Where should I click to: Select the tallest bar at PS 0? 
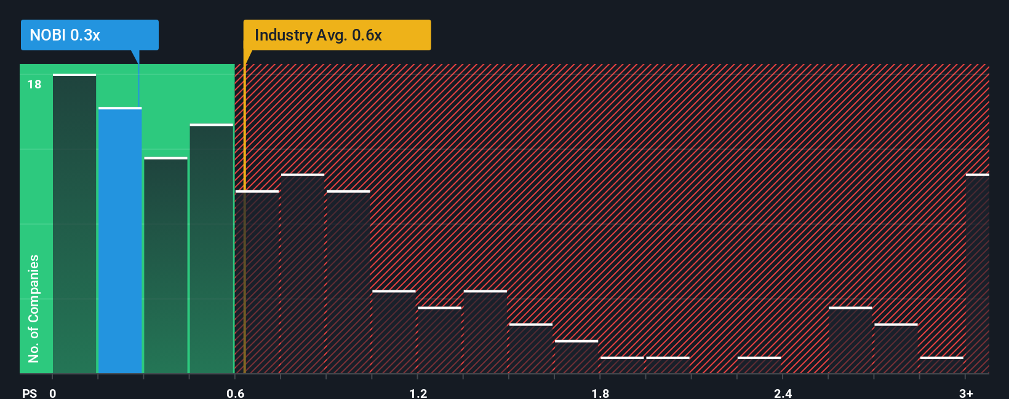click(x=74, y=223)
